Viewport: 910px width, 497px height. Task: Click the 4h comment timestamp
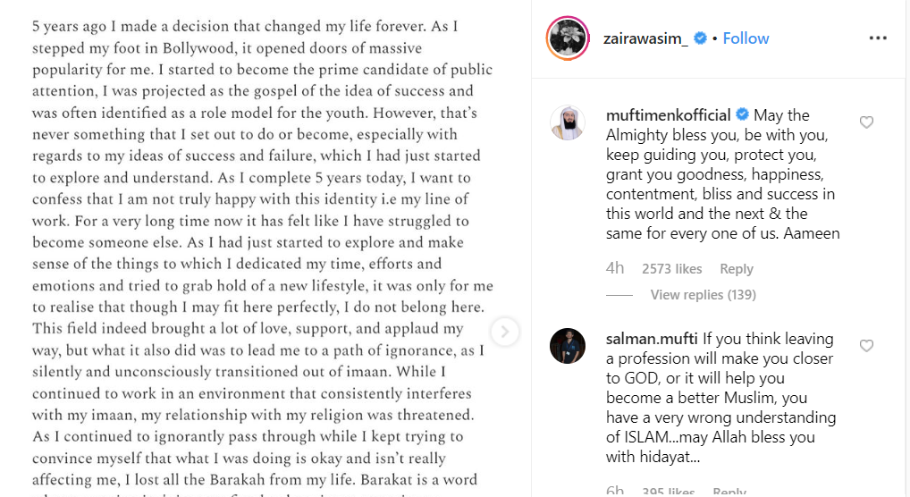(x=614, y=269)
